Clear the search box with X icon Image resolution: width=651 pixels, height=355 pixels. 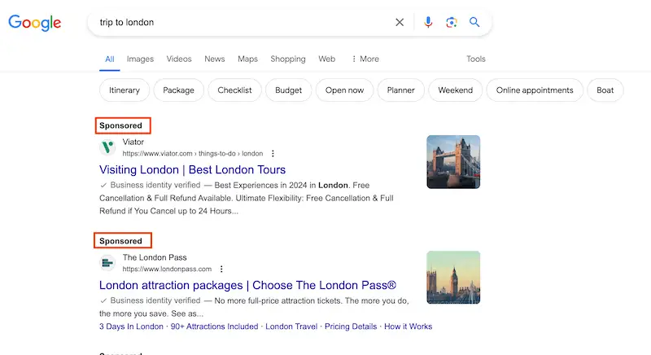coord(400,23)
